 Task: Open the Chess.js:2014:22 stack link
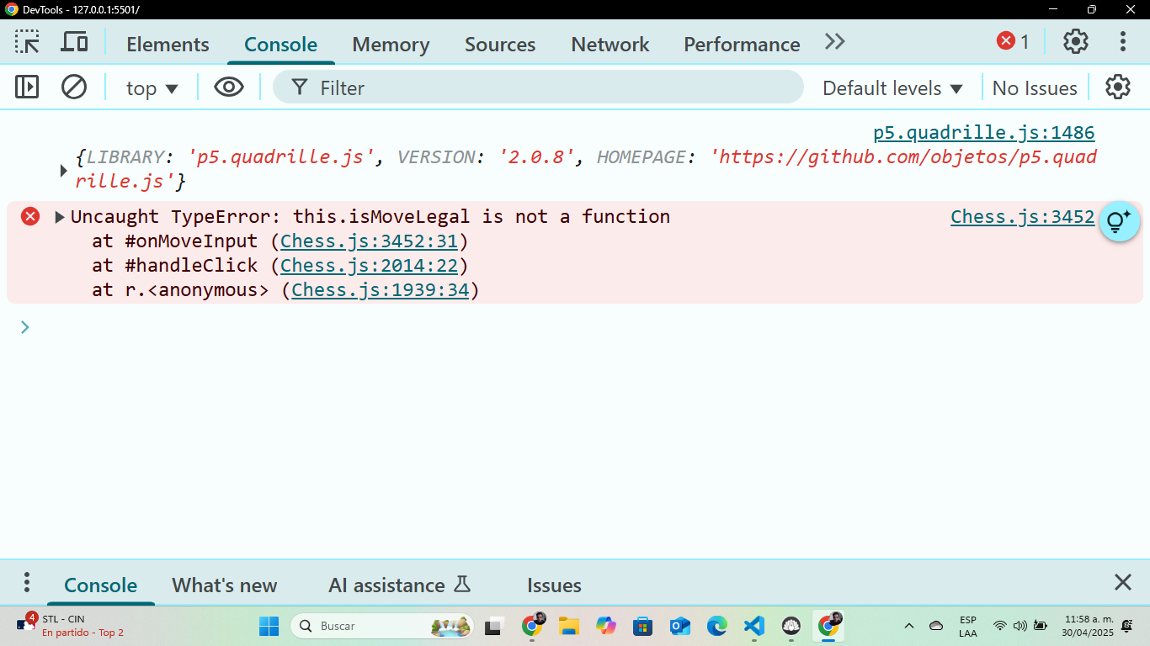pos(369,266)
